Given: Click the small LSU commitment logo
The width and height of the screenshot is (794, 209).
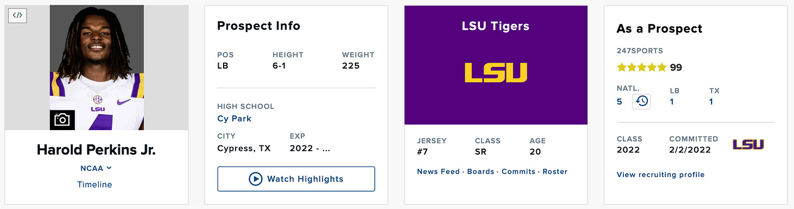Looking at the screenshot, I should (x=748, y=144).
